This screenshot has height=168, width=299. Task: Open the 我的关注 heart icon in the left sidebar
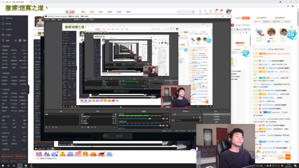tap(3, 18)
